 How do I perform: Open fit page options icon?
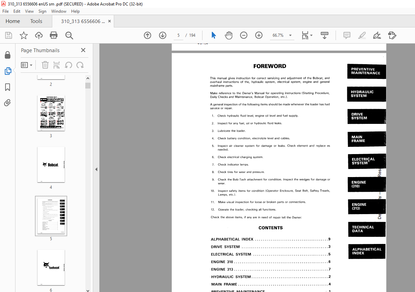(x=307, y=35)
